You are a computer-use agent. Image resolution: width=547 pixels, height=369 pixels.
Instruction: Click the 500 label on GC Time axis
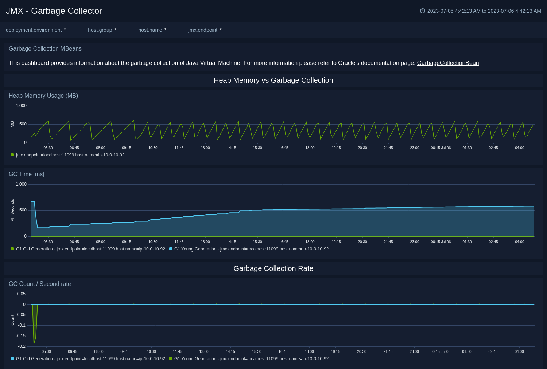[x=23, y=210]
